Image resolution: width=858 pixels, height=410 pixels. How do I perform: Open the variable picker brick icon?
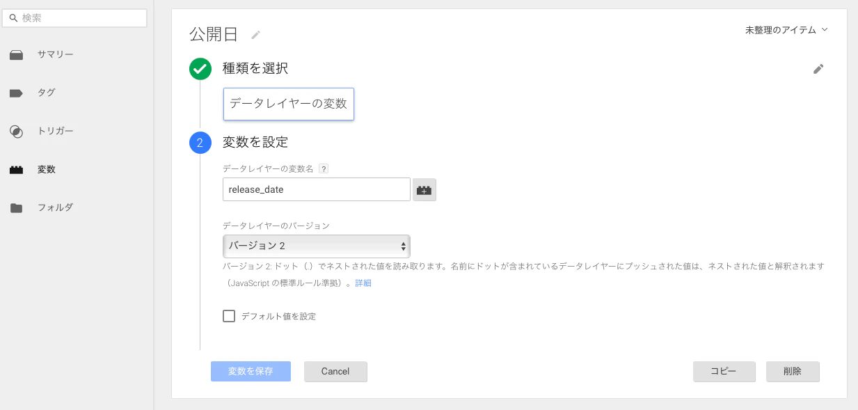coord(424,189)
